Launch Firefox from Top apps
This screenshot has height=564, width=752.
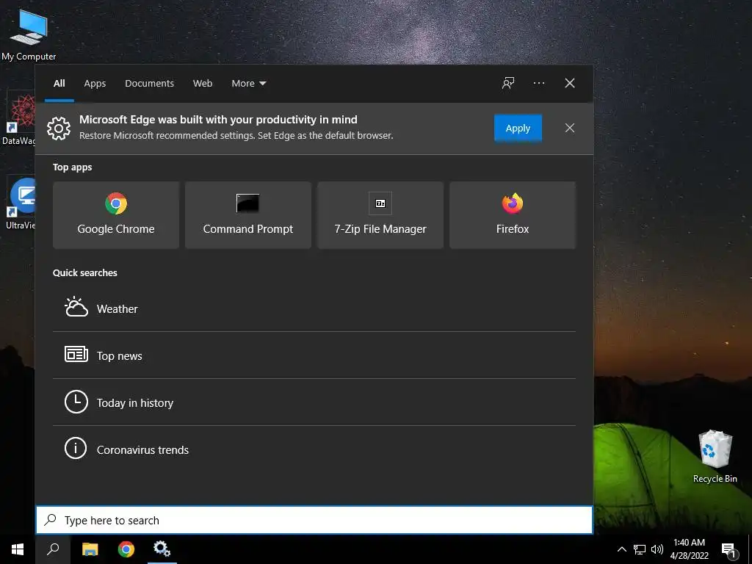click(512, 215)
